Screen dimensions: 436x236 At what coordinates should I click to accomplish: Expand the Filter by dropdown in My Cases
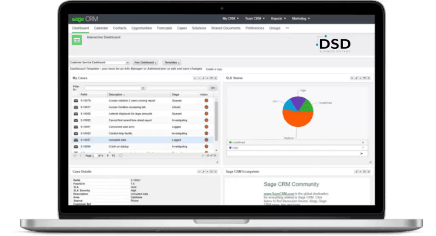[x=143, y=88]
